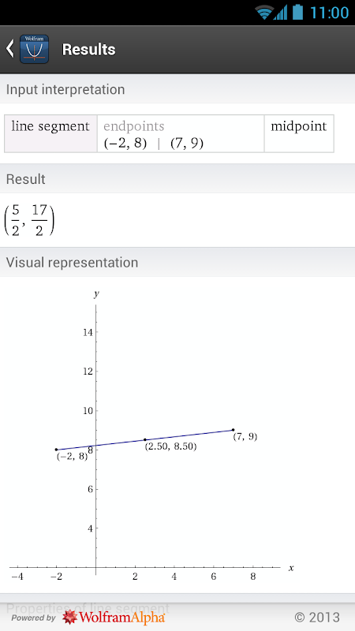The height and width of the screenshot is (631, 355).
Task: Tap the clock showing 11:00
Action: pyautogui.click(x=329, y=13)
